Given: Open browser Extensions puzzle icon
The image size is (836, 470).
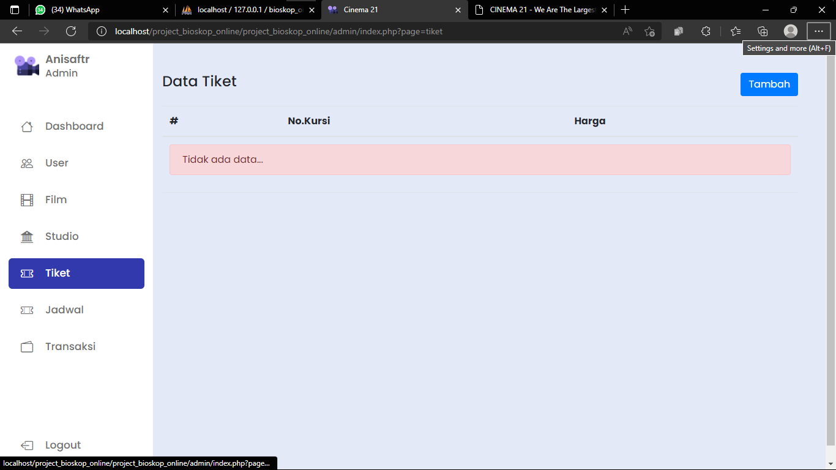Looking at the screenshot, I should click(706, 31).
